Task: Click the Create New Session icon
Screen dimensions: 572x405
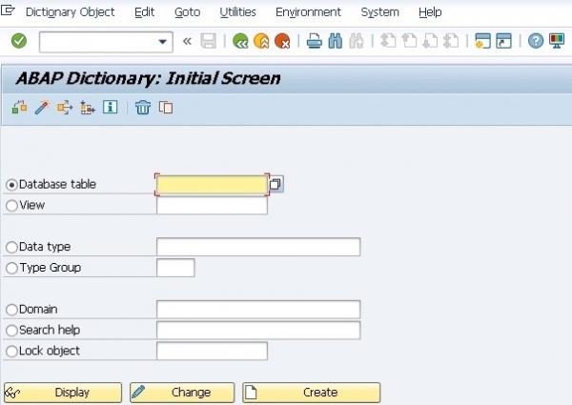Action: [482, 41]
